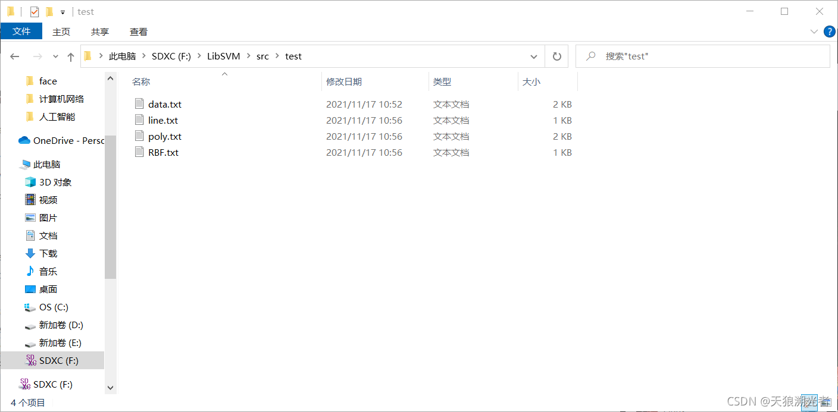Click the back navigation arrow
The height and width of the screenshot is (412, 838).
14,56
